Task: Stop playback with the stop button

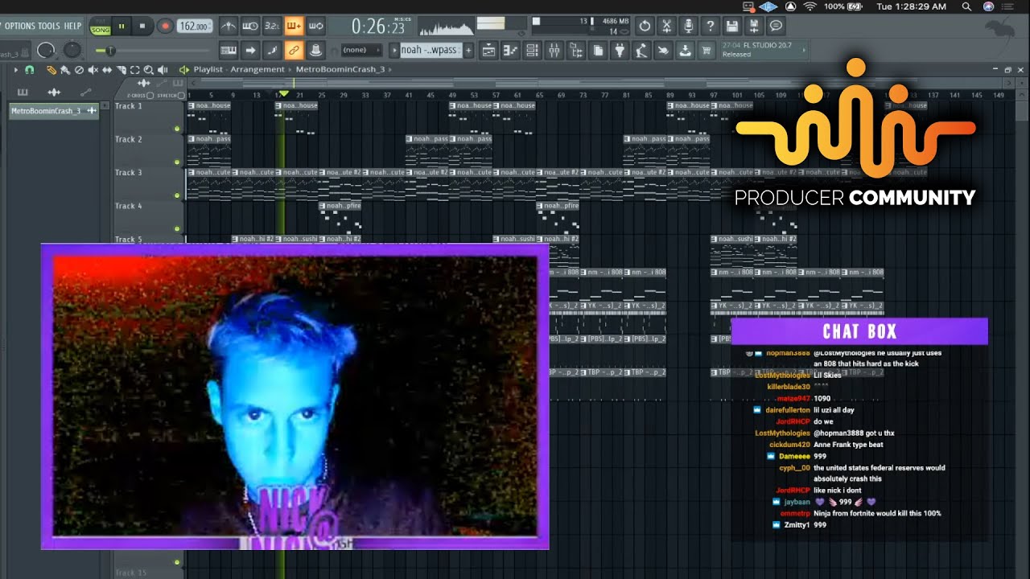Action: (x=142, y=26)
